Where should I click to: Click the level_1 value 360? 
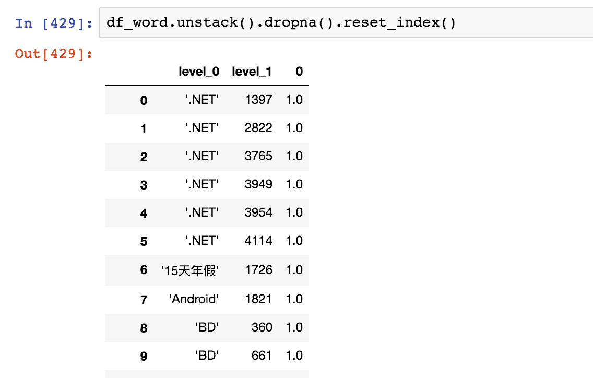pos(262,327)
